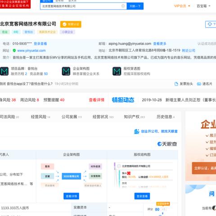Switch to the 公司发展 tab
The image size is (216, 216).
click(72, 117)
